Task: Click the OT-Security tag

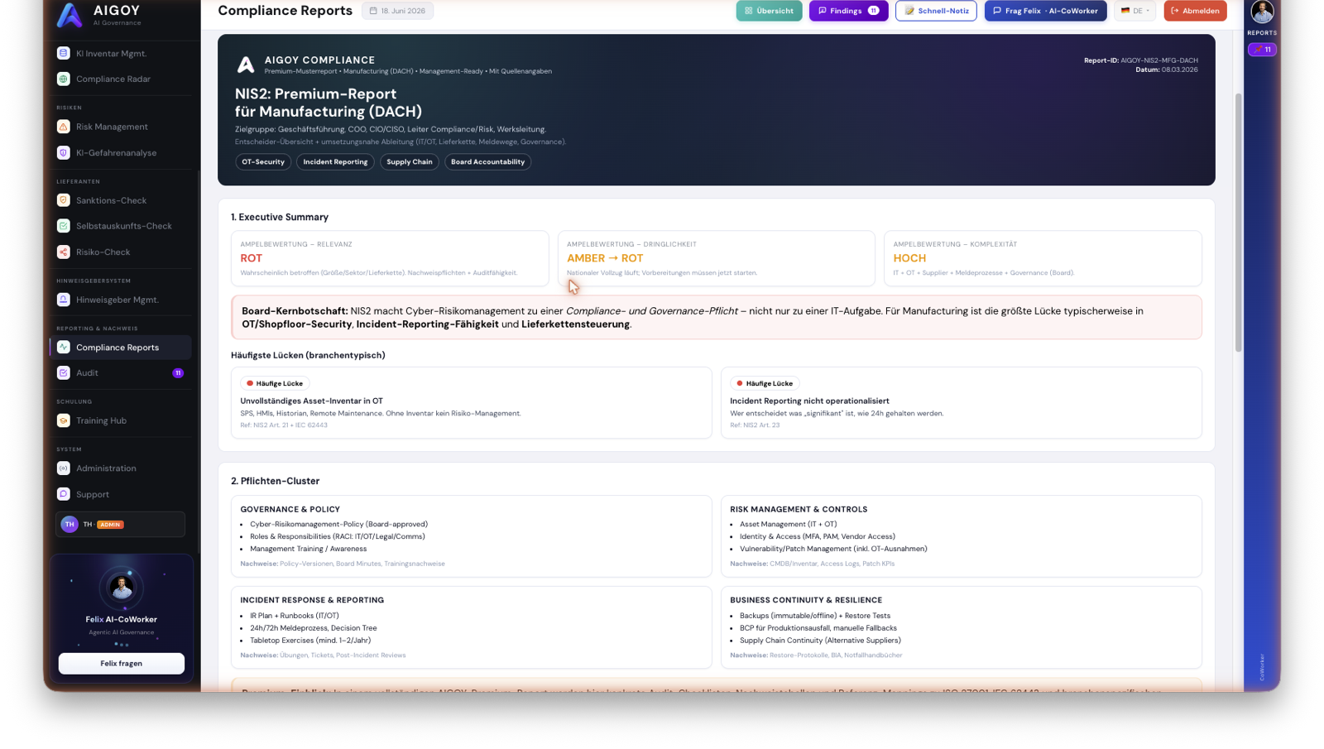Action: click(x=263, y=162)
